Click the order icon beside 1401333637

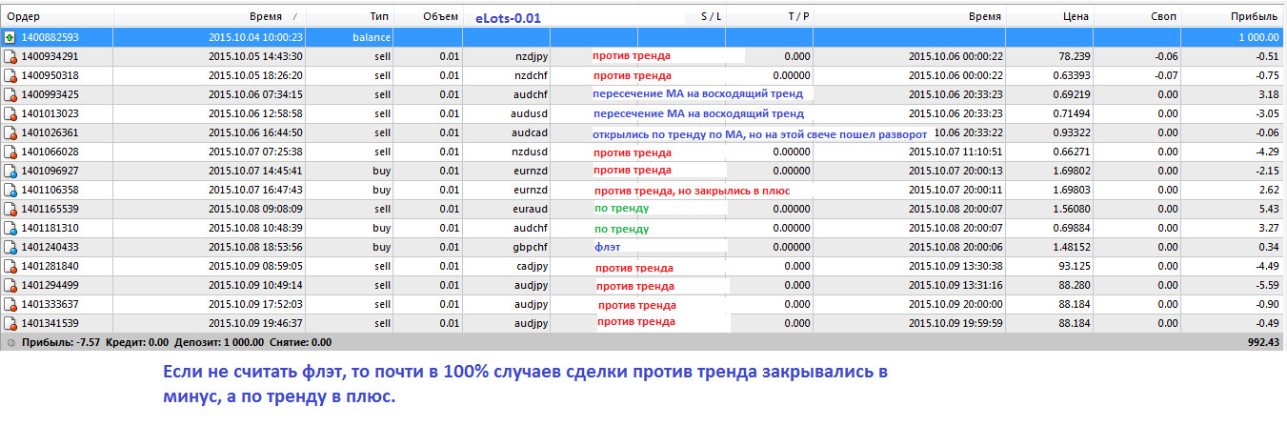(x=10, y=304)
